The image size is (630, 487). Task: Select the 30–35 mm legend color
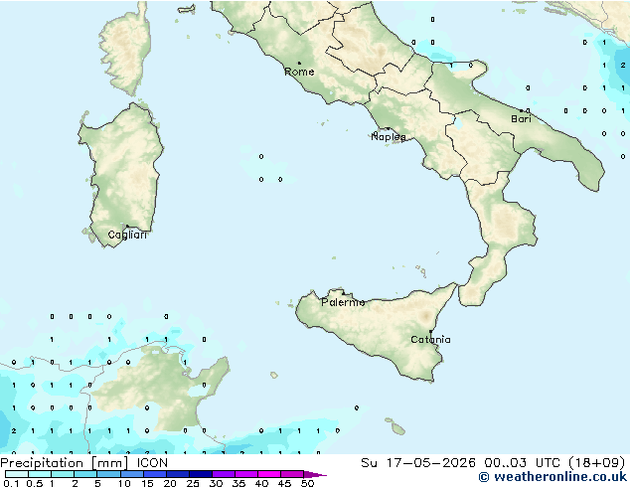tap(223, 474)
